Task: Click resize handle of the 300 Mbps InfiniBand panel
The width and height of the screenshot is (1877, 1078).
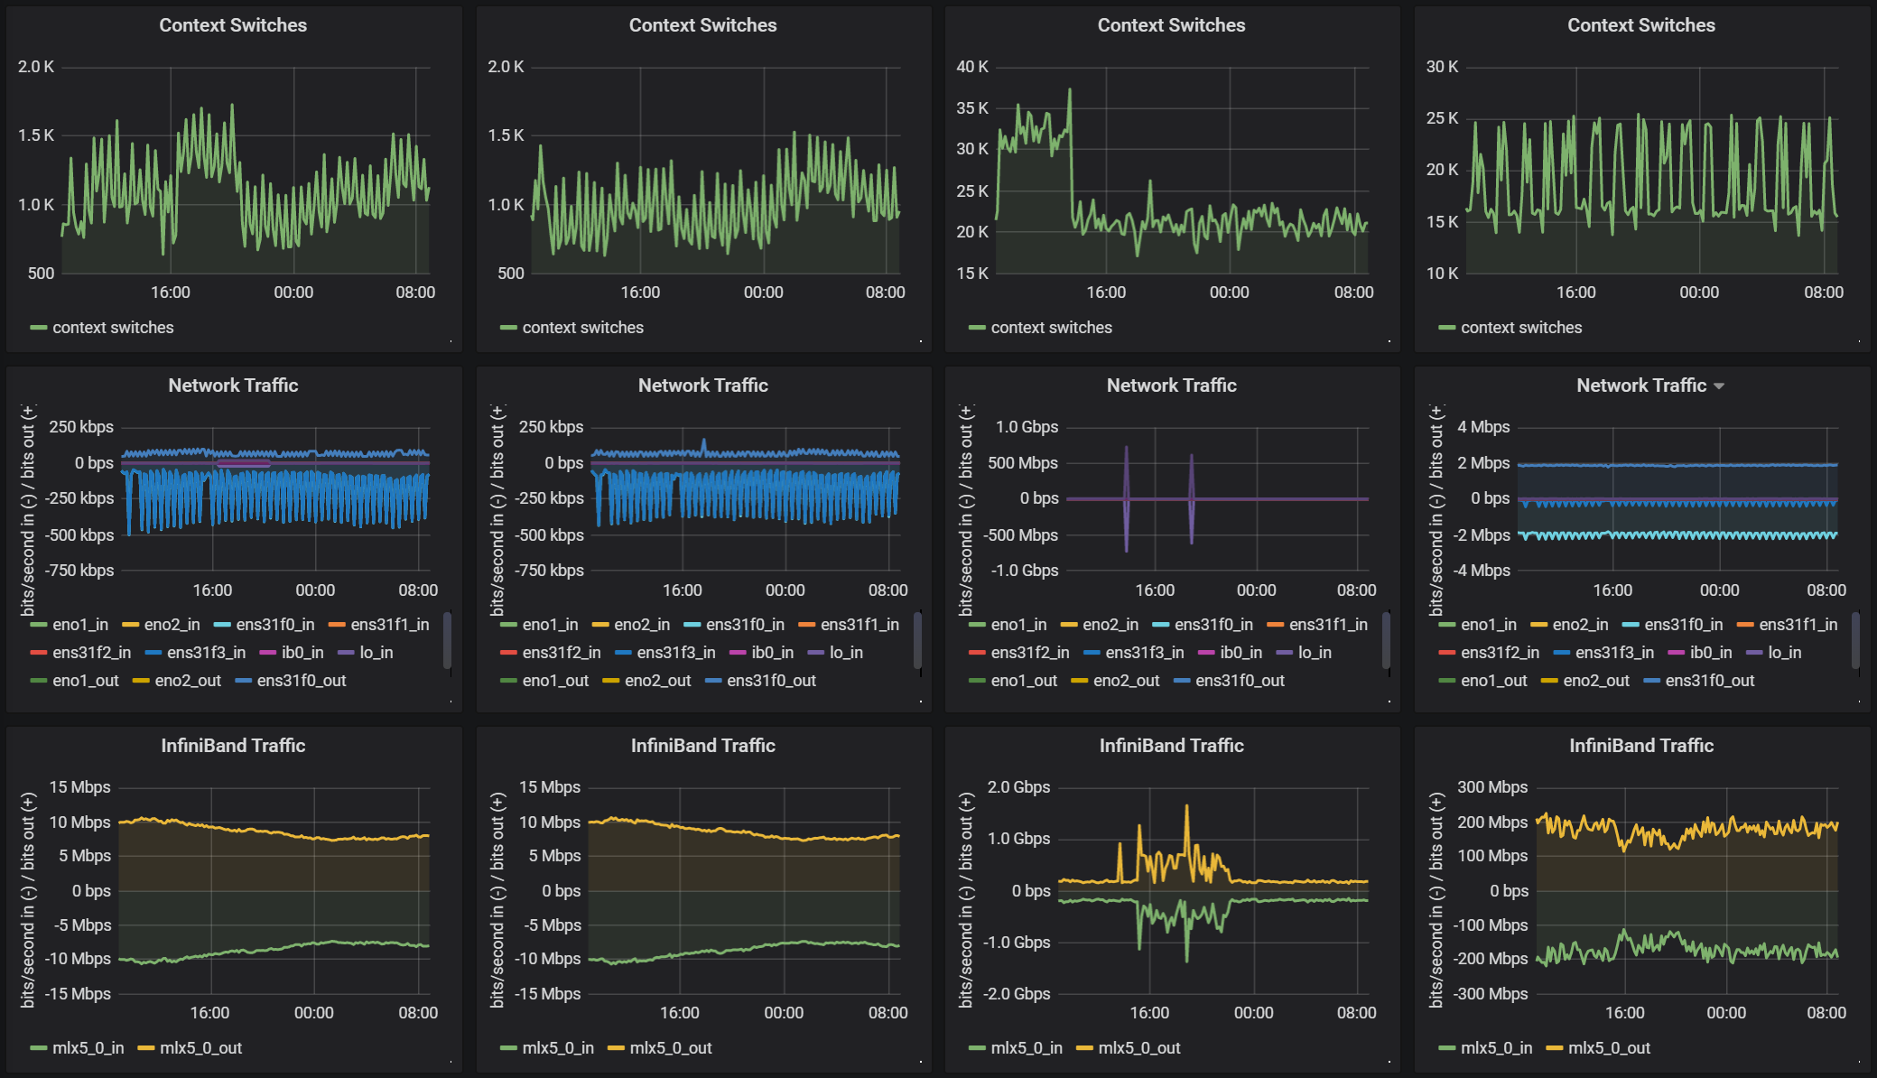Action: click(x=1859, y=1062)
